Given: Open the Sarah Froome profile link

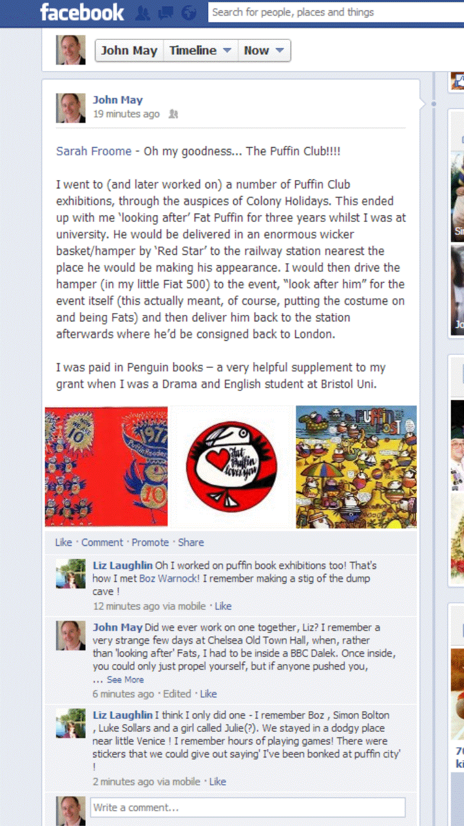Looking at the screenshot, I should point(94,151).
